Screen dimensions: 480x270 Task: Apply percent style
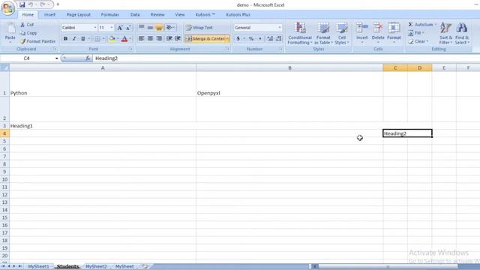click(x=251, y=39)
